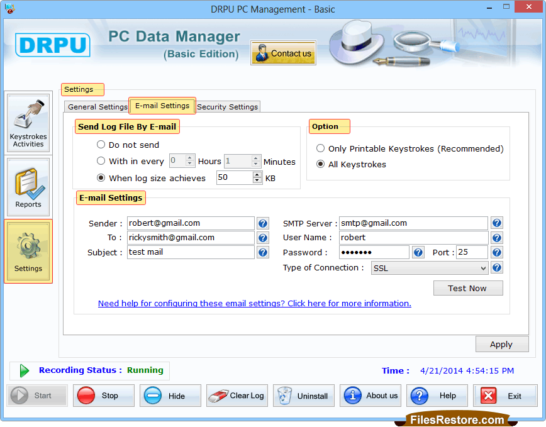This screenshot has width=546, height=427.
Task: Increase the Hours spinner value
Action: click(190, 158)
